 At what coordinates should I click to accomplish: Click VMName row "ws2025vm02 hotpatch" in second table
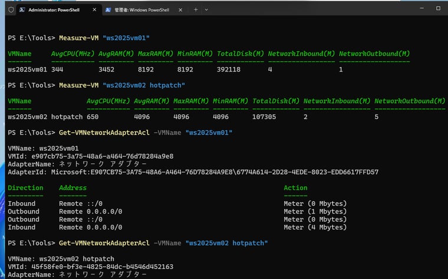45,117
